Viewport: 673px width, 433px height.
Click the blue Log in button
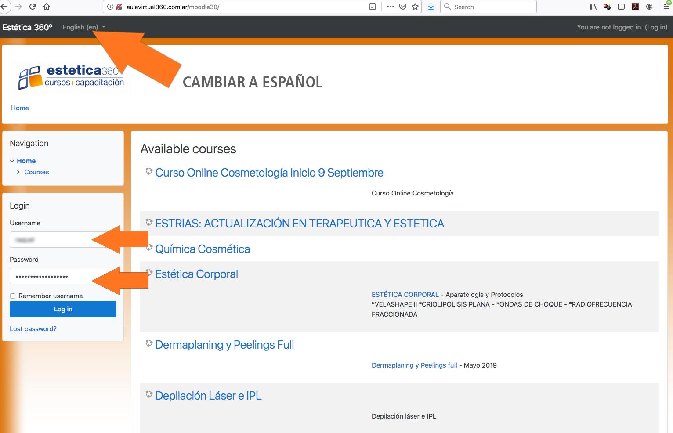pyautogui.click(x=63, y=309)
